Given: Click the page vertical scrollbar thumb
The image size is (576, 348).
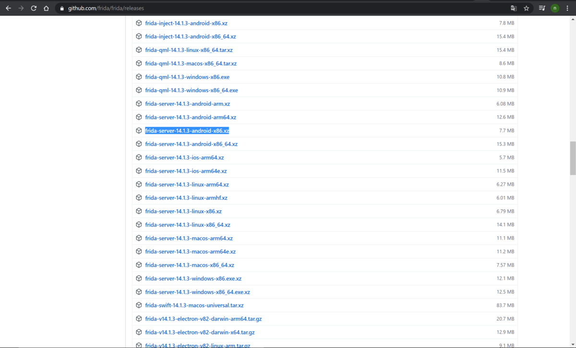Looking at the screenshot, I should 572,158.
